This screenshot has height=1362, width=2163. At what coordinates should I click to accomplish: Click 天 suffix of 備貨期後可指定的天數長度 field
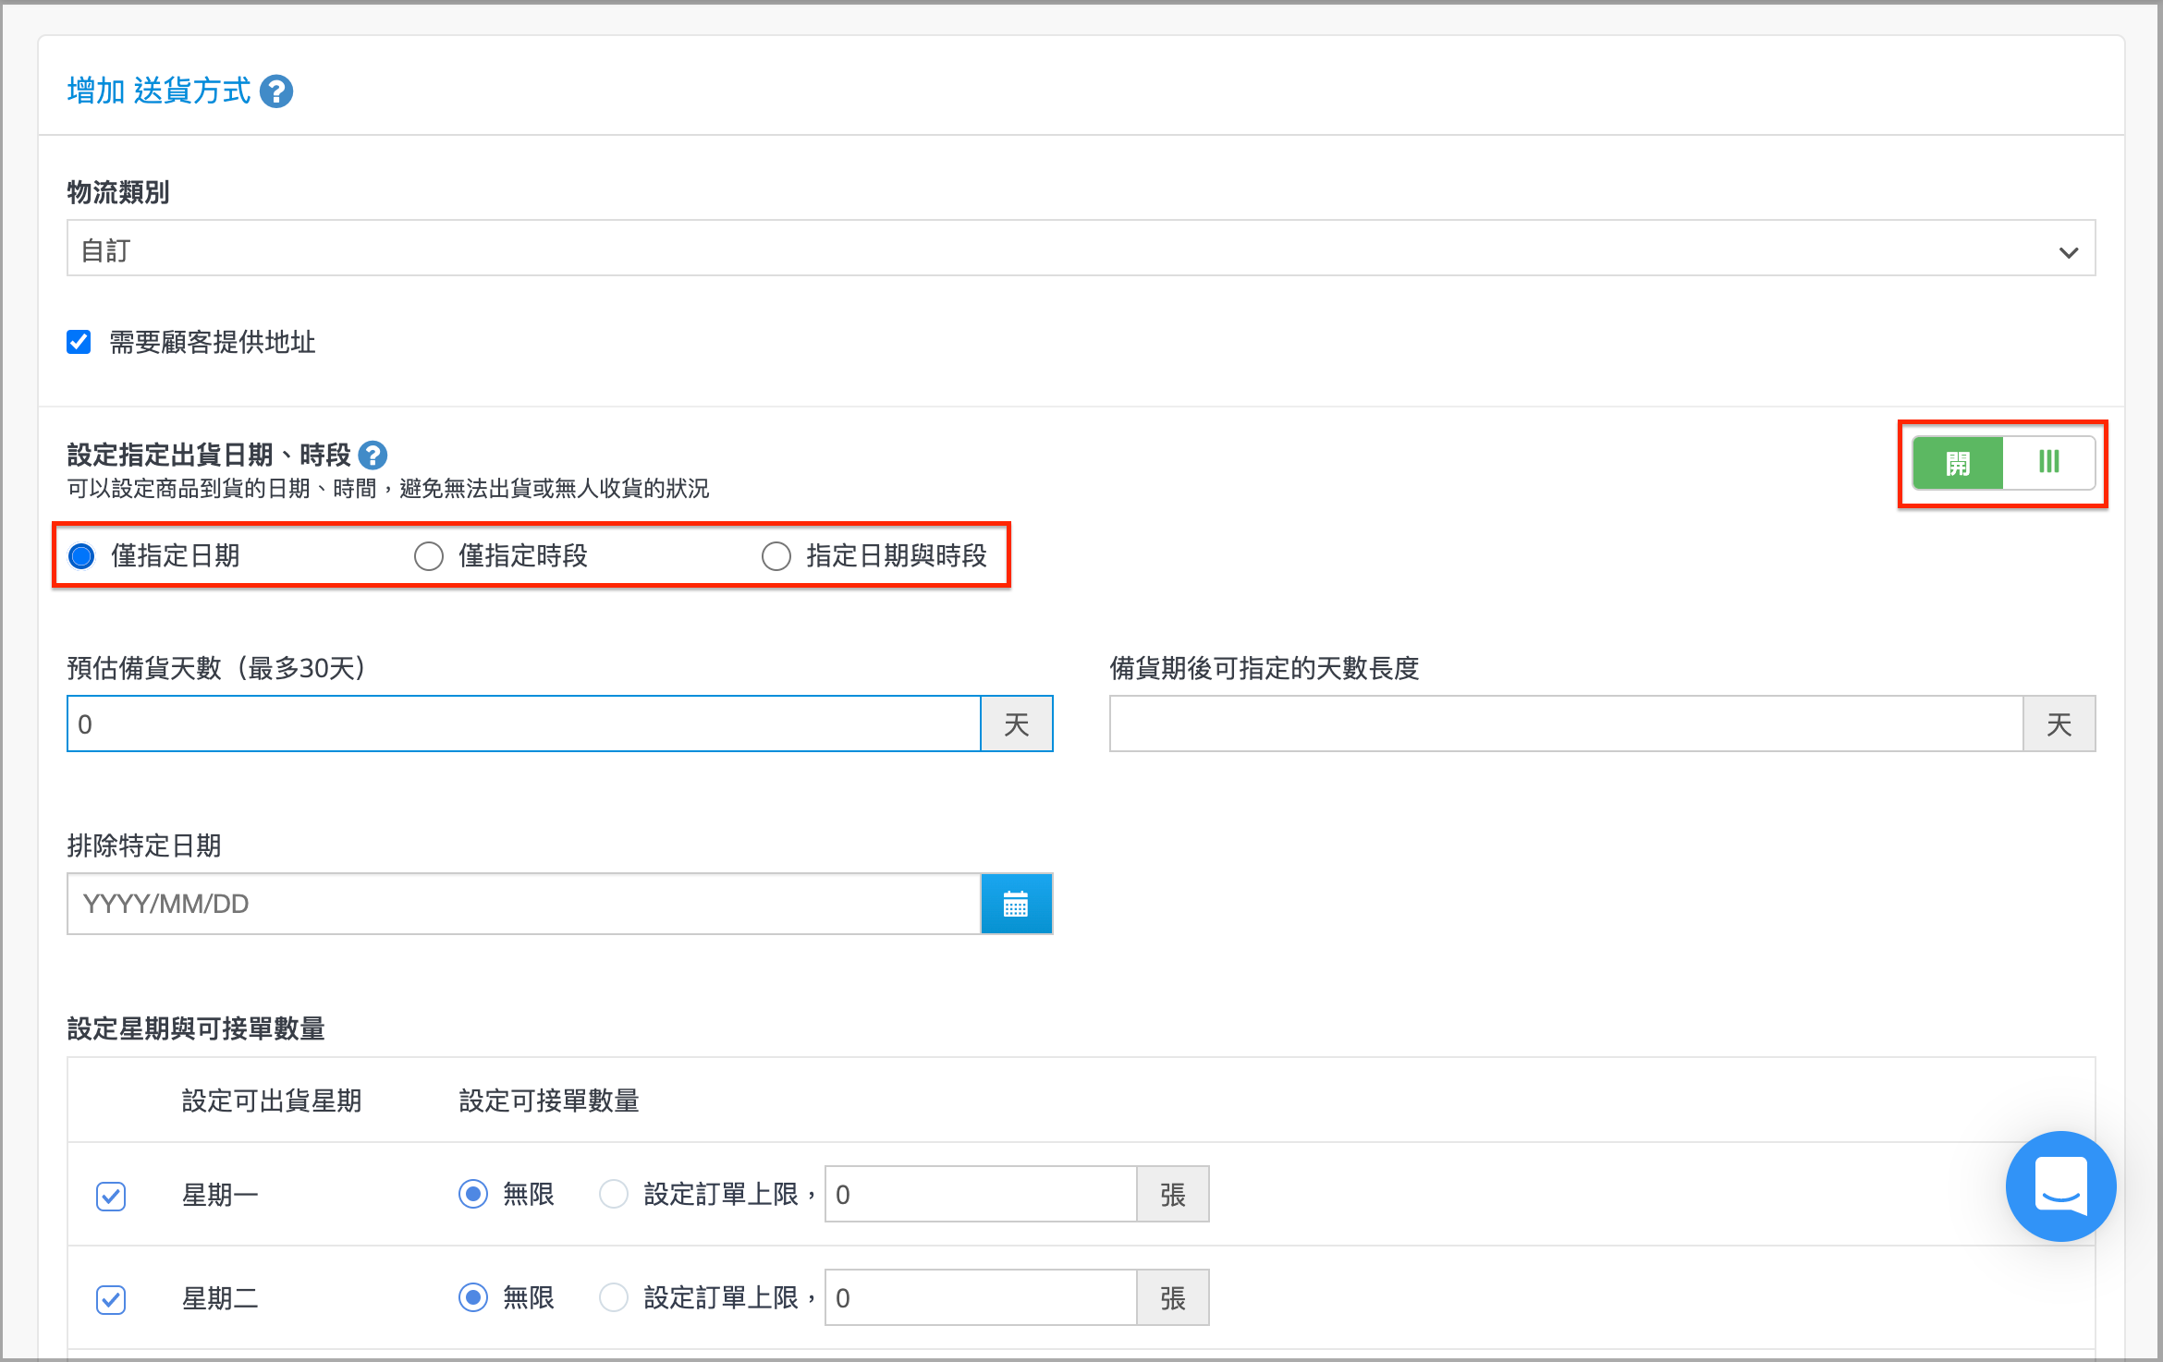[2059, 724]
